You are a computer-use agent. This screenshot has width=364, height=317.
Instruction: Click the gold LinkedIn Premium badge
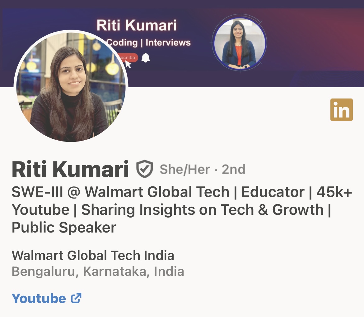pos(342,109)
